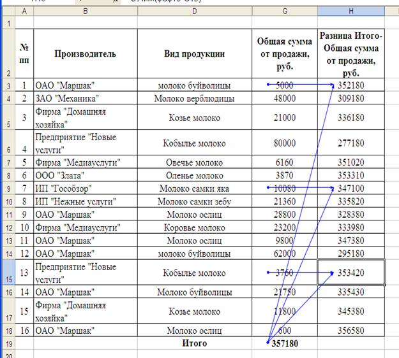
Task: Click the Select All corner box
Action: pos(7,11)
